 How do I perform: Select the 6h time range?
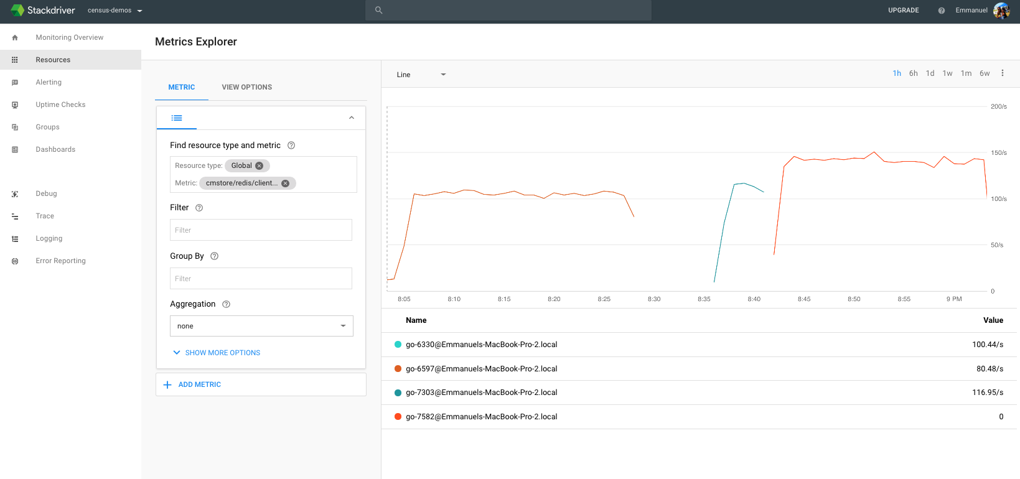(x=913, y=73)
